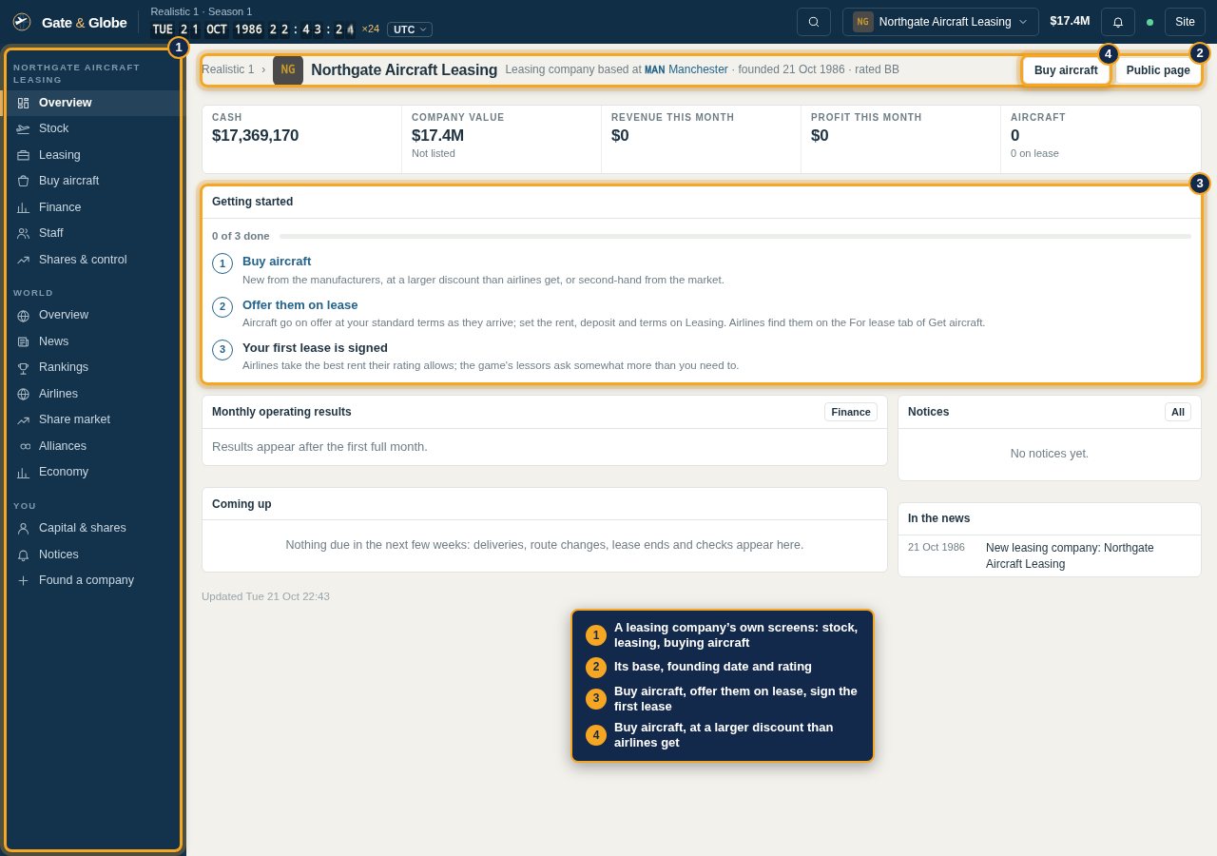Go to Buy aircraft in the sidebar

93,181
